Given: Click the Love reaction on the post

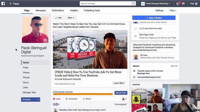Looking at the screenshot, I should point(57,99).
